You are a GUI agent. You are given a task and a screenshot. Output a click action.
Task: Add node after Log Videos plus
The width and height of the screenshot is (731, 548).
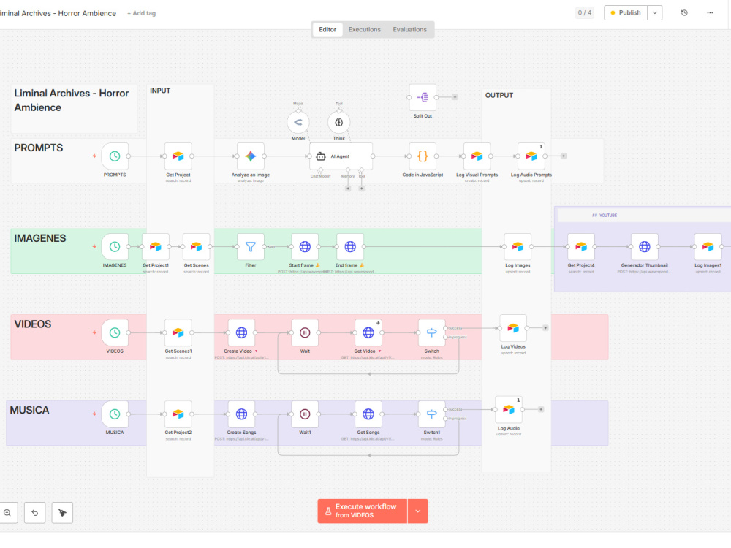pos(545,328)
